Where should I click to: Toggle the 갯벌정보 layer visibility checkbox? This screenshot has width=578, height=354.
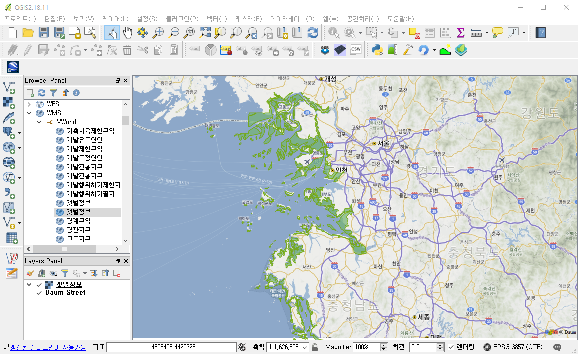coord(39,285)
